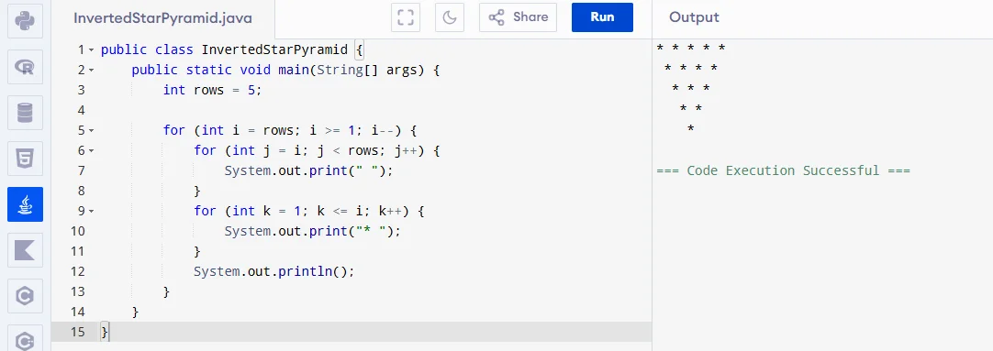Place cursor on 'int rows = 5;' line
Screen dimensions: 993x351
212,90
